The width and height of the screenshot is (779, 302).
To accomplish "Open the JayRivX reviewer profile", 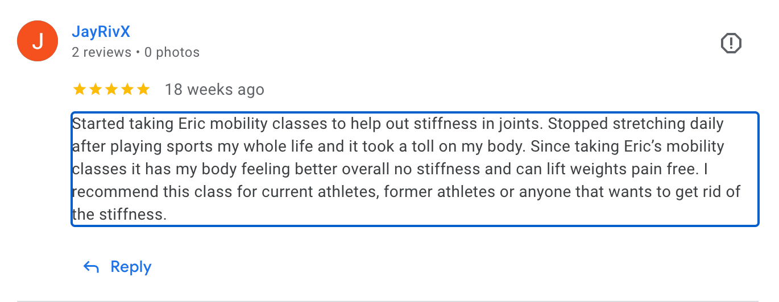I will pyautogui.click(x=101, y=32).
